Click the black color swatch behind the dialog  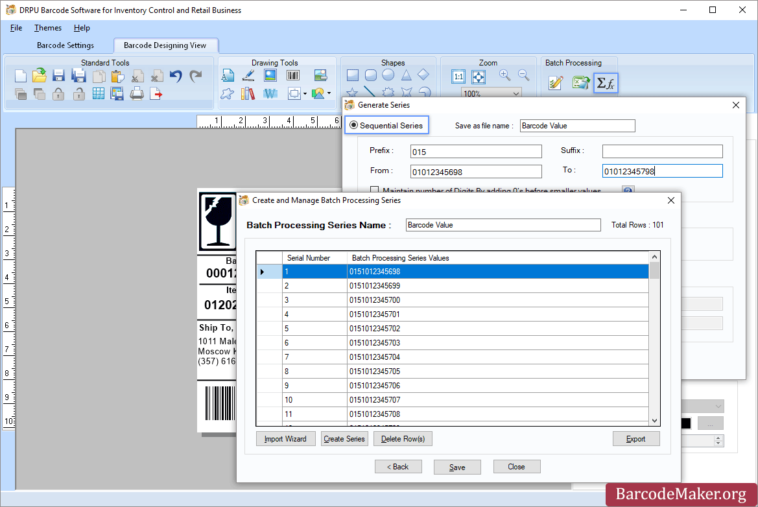click(686, 423)
